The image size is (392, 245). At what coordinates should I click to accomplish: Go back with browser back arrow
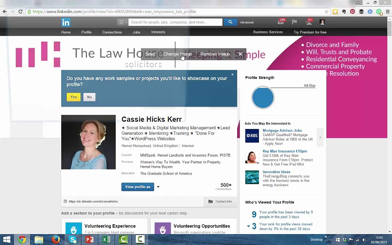point(4,12)
